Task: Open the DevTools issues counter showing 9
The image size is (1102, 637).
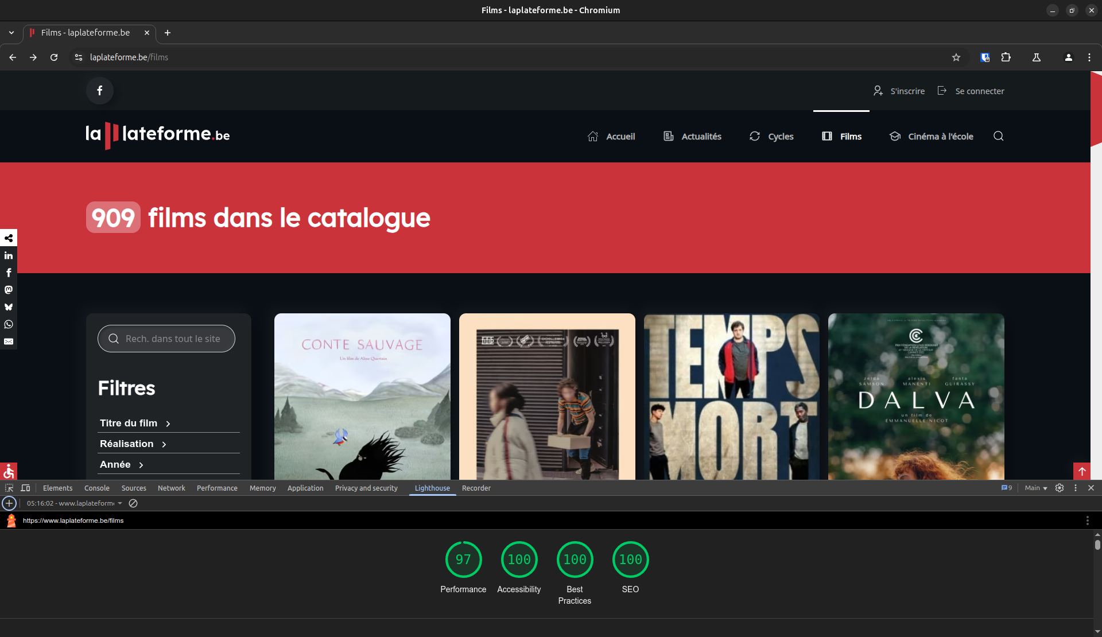Action: click(x=1007, y=488)
